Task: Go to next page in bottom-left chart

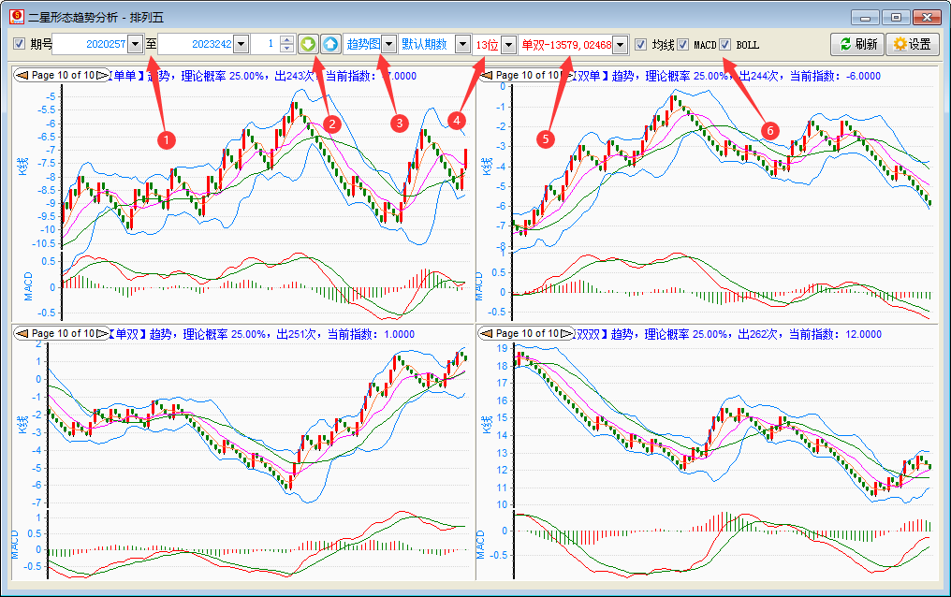Action: pos(102,333)
